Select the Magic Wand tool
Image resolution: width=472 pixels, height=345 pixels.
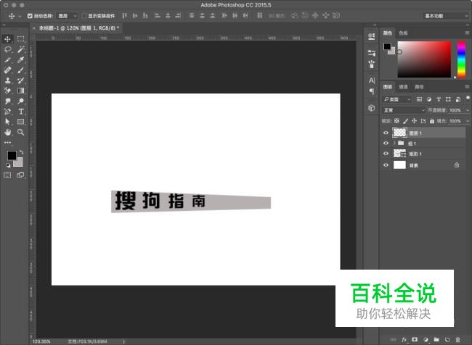tap(20, 49)
